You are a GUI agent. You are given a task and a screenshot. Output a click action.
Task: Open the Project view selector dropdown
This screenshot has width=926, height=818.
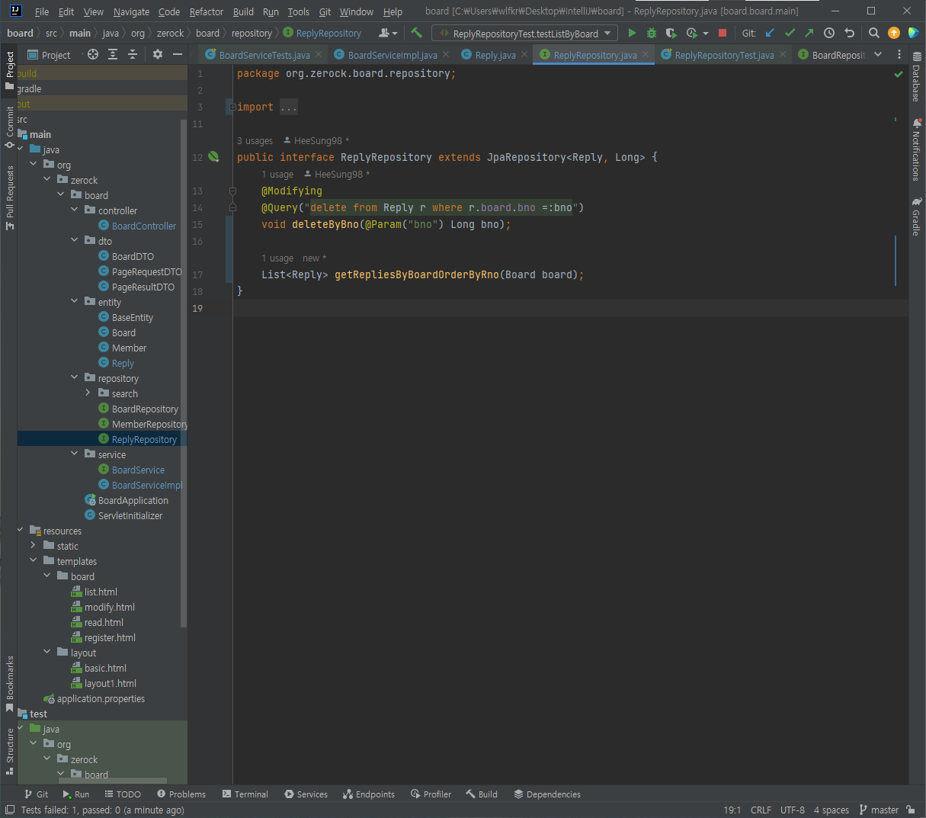49,55
